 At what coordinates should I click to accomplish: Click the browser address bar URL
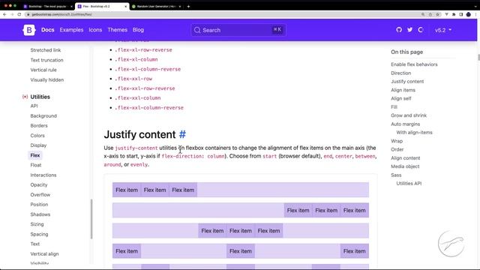click(x=61, y=14)
